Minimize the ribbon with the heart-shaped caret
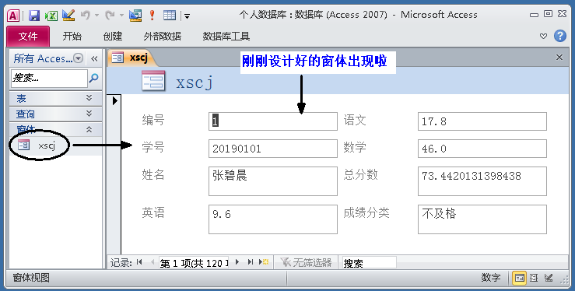This screenshot has width=575, height=291. pos(543,36)
